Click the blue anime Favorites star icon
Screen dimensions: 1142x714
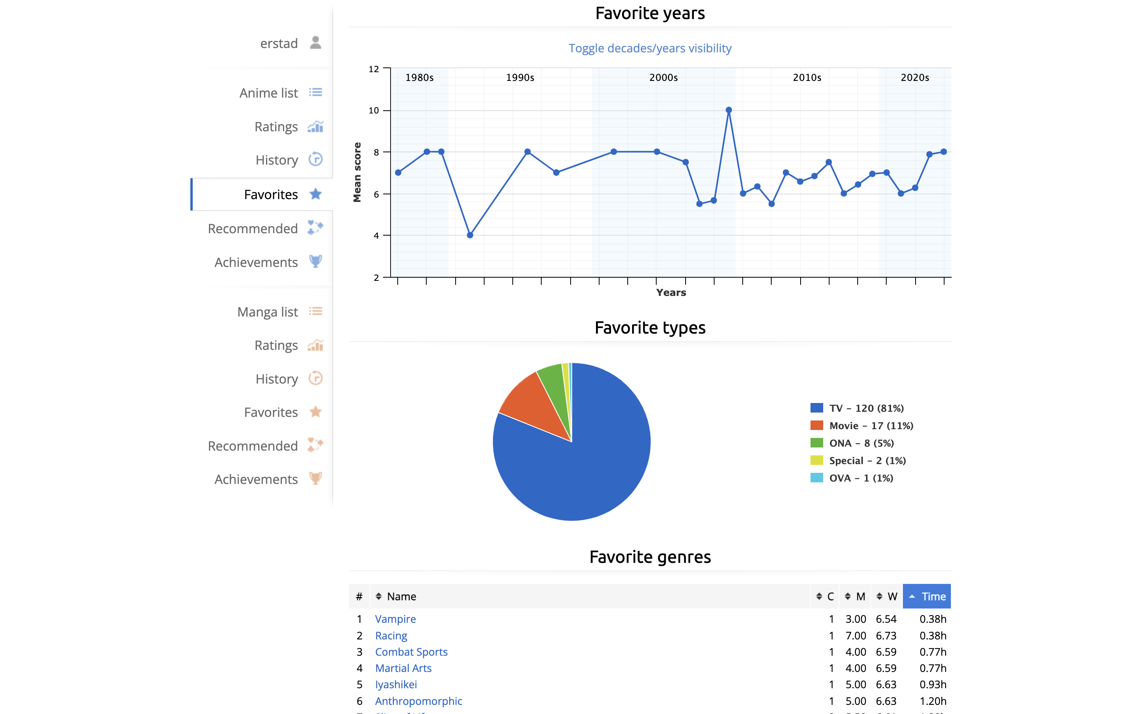pyautogui.click(x=315, y=194)
